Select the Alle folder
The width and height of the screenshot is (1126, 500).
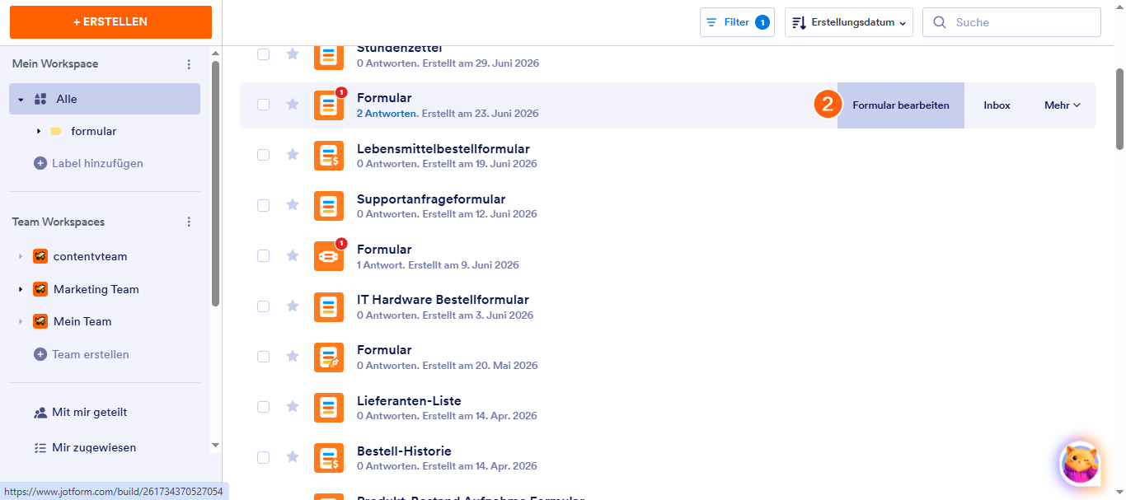(x=105, y=99)
